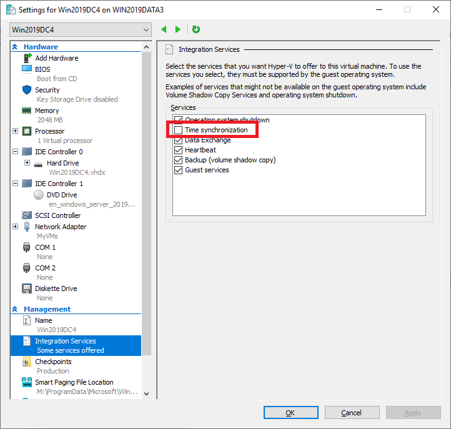Click the Network Adapter icon
Screen dimensions: 451x429
pos(27,227)
